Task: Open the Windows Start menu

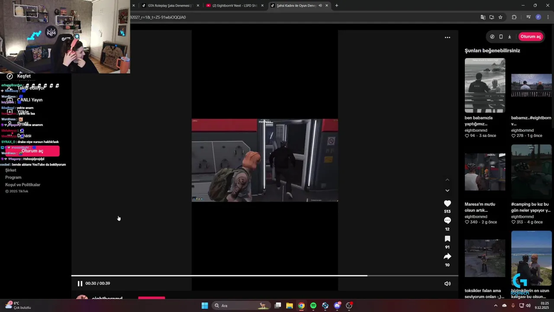Action: coord(205,305)
